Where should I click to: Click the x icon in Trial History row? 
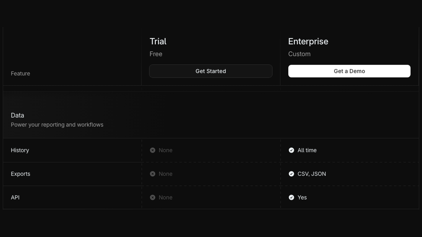click(x=153, y=150)
